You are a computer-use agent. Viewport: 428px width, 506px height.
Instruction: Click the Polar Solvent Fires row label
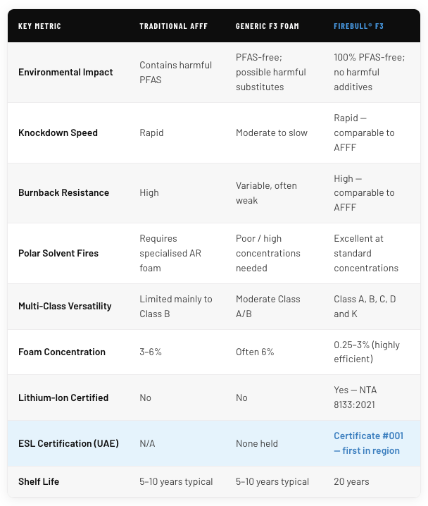click(58, 253)
